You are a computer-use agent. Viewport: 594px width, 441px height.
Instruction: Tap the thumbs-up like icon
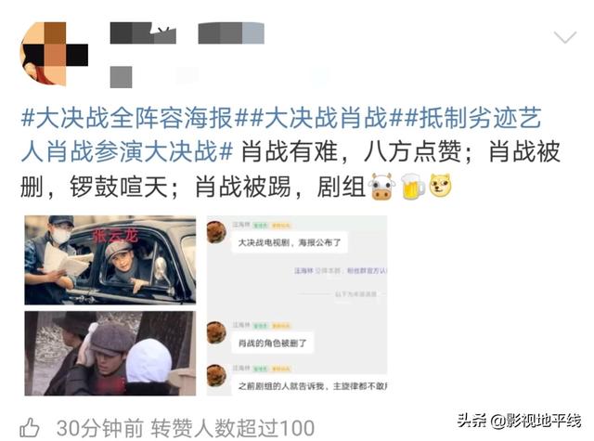point(30,428)
